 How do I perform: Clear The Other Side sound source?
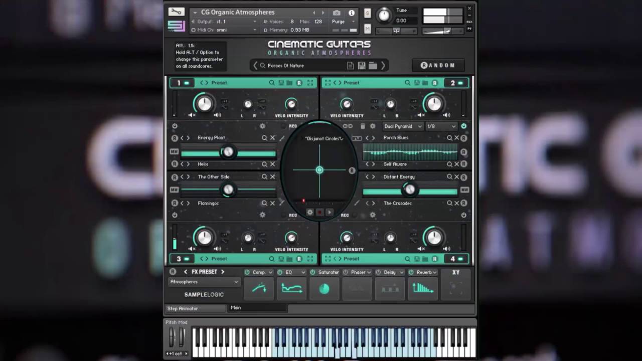pyautogui.click(x=273, y=177)
